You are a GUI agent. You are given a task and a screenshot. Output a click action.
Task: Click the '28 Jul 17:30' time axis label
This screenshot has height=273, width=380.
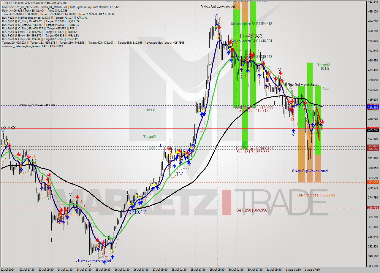click(x=197, y=270)
